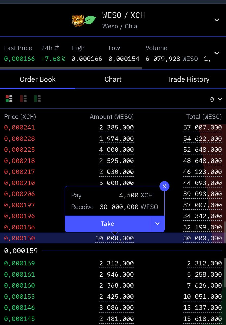Expand the market stats row chevron
This screenshot has height=325, width=226.
click(217, 53)
